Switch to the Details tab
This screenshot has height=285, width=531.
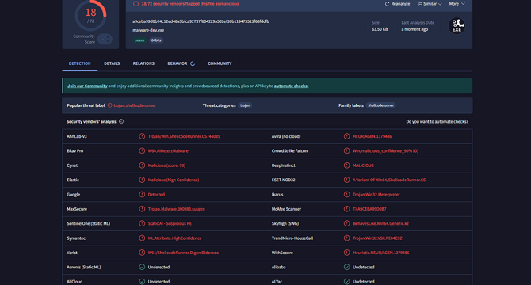pyautogui.click(x=112, y=63)
